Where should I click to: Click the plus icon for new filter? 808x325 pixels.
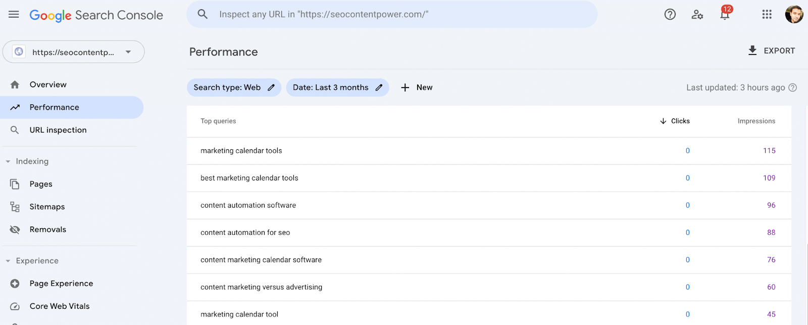coord(405,88)
